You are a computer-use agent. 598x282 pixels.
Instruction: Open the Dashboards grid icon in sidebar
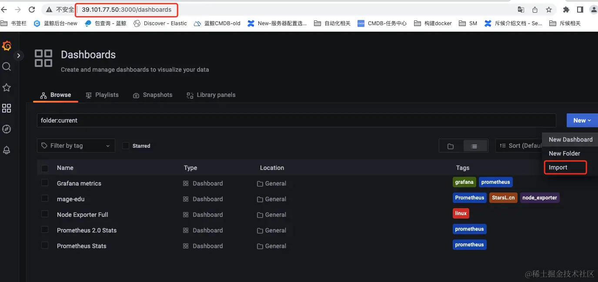pos(7,108)
